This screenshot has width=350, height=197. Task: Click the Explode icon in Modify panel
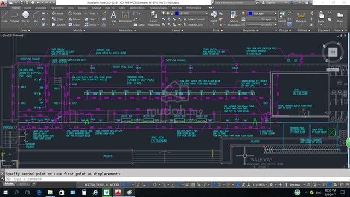104,19
